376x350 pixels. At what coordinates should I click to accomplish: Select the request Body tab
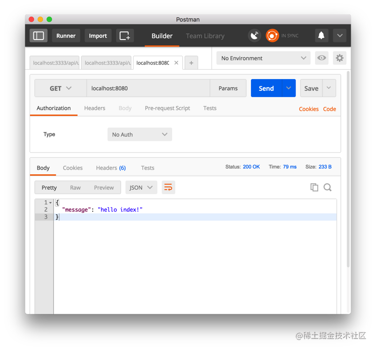pos(125,108)
